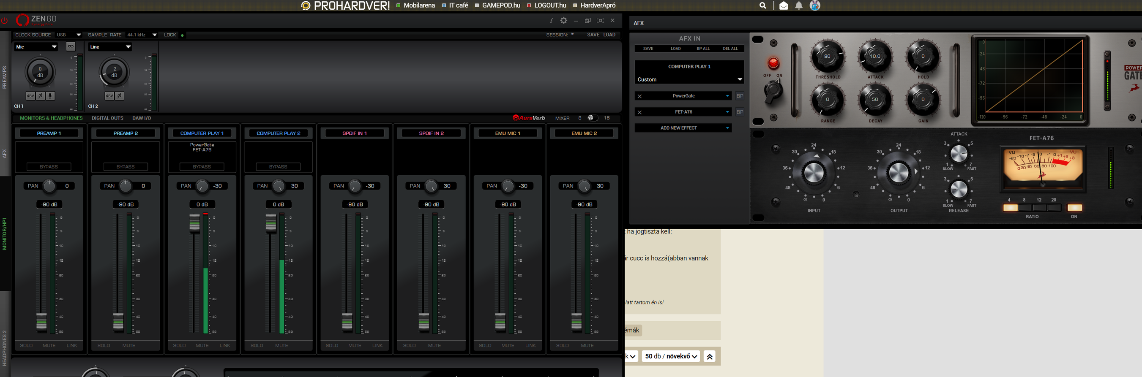1142x377 pixels.
Task: Click the CH 1 gain knob
Action: (x=40, y=72)
